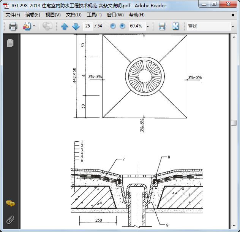Open the 视图(V) menu

point(53,15)
